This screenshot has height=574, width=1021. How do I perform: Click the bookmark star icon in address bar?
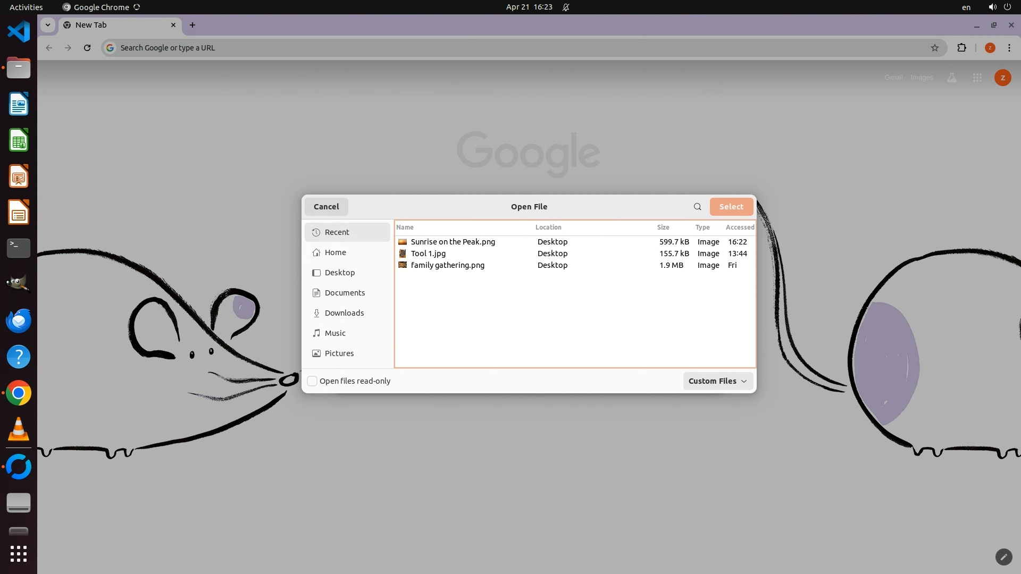click(935, 48)
